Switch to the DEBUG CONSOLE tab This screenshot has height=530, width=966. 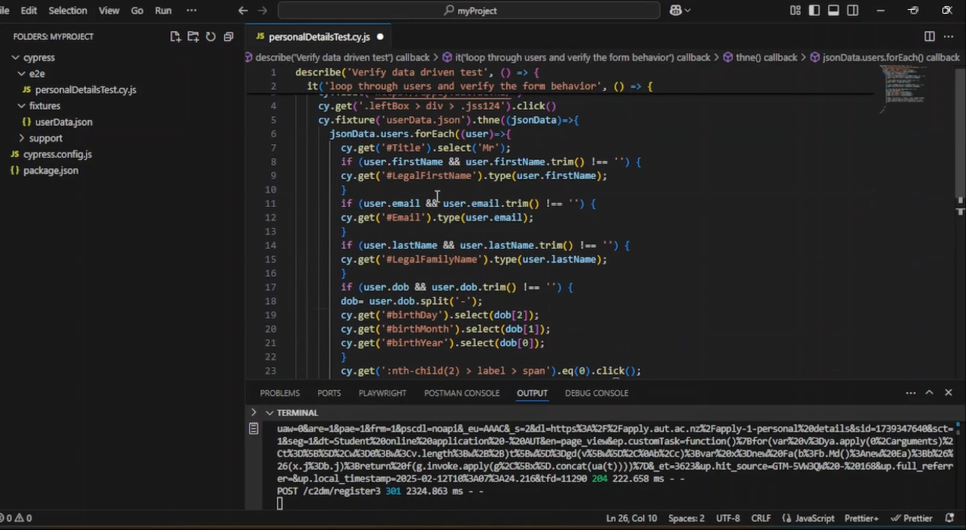(596, 393)
